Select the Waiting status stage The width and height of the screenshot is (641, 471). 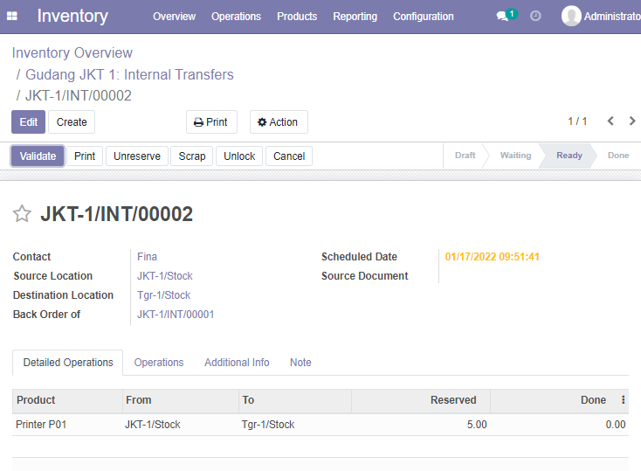point(515,155)
